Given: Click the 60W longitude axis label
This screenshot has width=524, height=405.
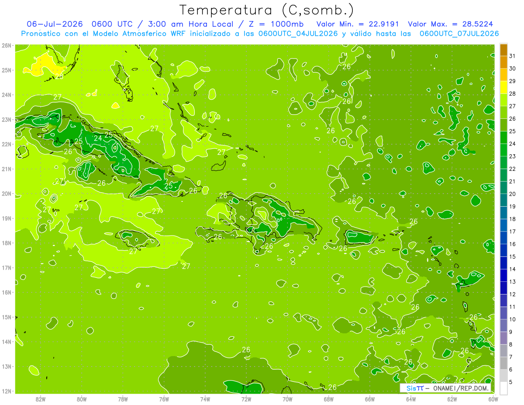Looking at the screenshot, I should (493, 399).
